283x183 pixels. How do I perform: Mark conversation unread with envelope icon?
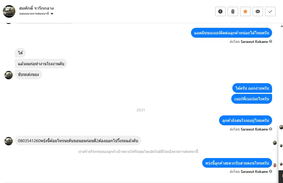[258, 11]
